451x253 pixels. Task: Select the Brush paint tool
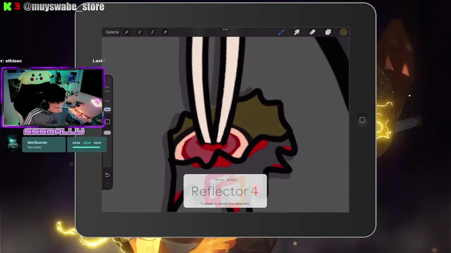pyautogui.click(x=281, y=32)
